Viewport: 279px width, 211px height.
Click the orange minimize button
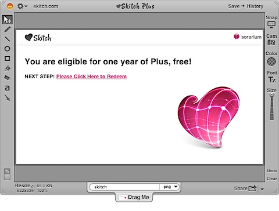tap(10, 6)
